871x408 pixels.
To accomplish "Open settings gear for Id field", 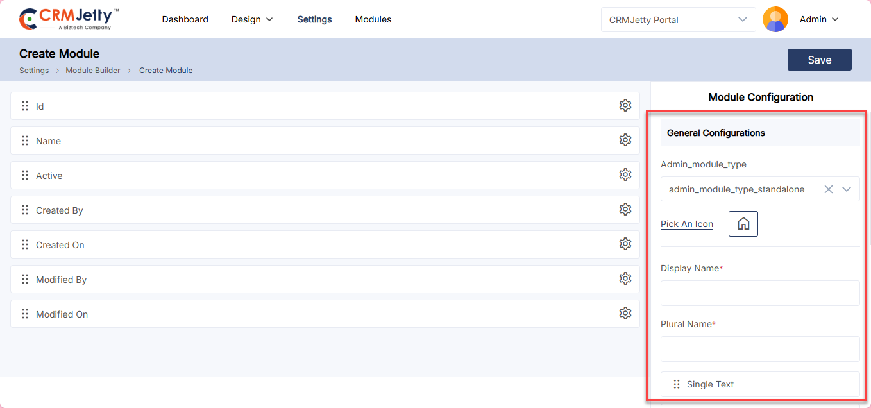I will click(x=625, y=106).
